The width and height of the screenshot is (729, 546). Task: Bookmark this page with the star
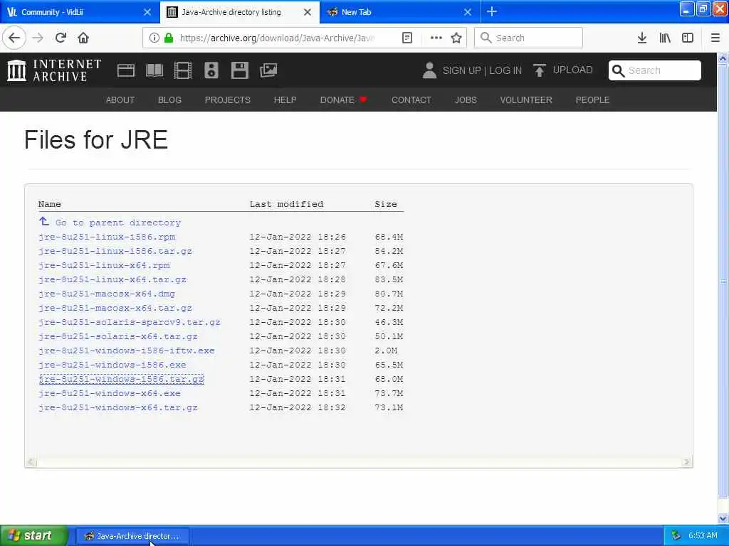point(456,38)
